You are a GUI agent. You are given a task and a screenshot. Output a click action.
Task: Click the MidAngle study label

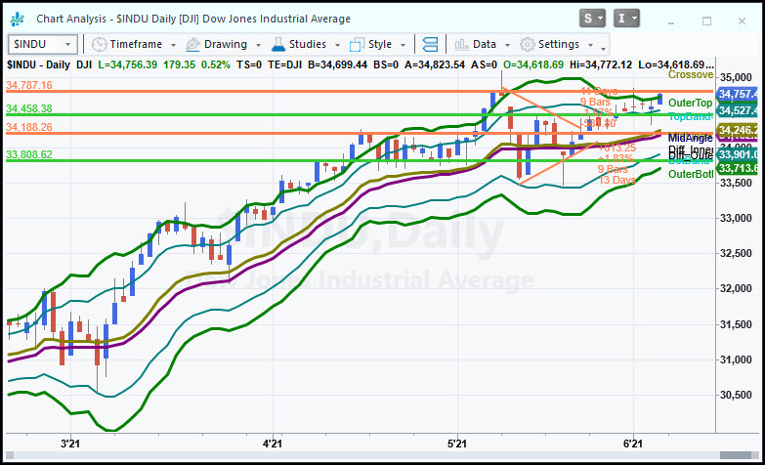point(690,138)
